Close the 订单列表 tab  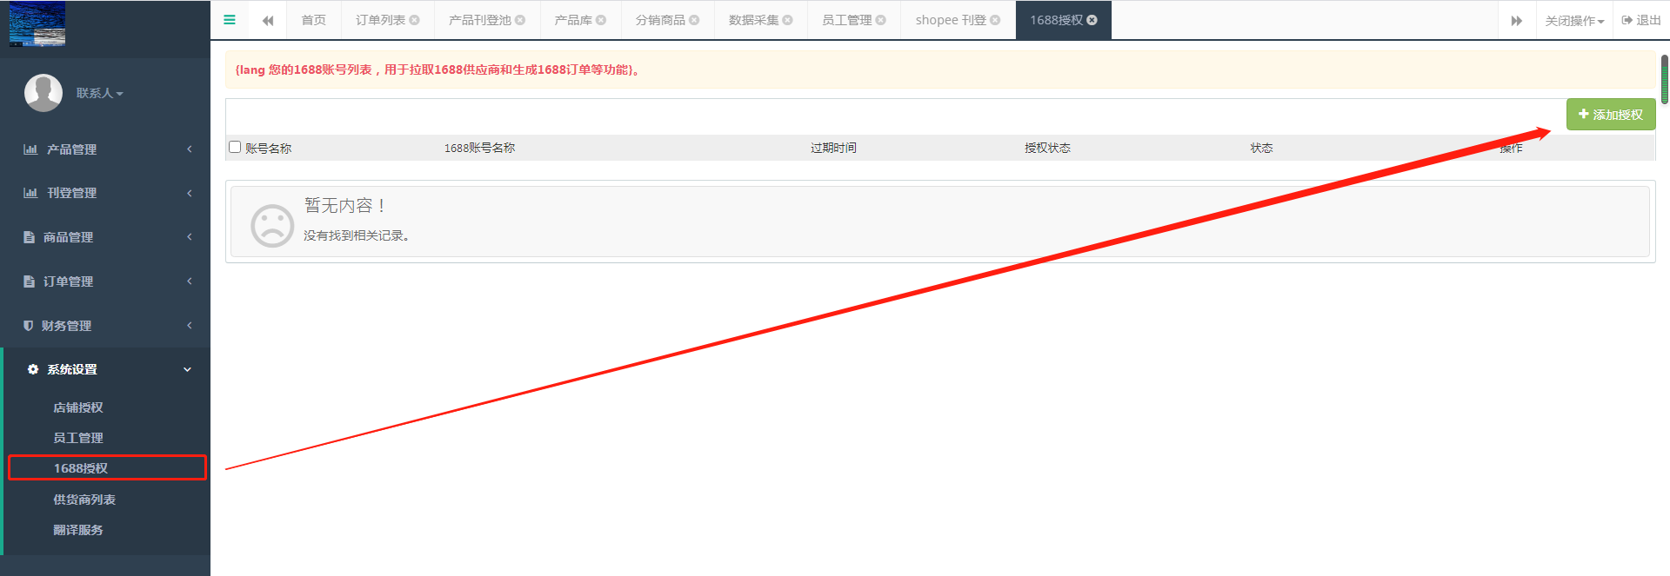[x=414, y=20]
